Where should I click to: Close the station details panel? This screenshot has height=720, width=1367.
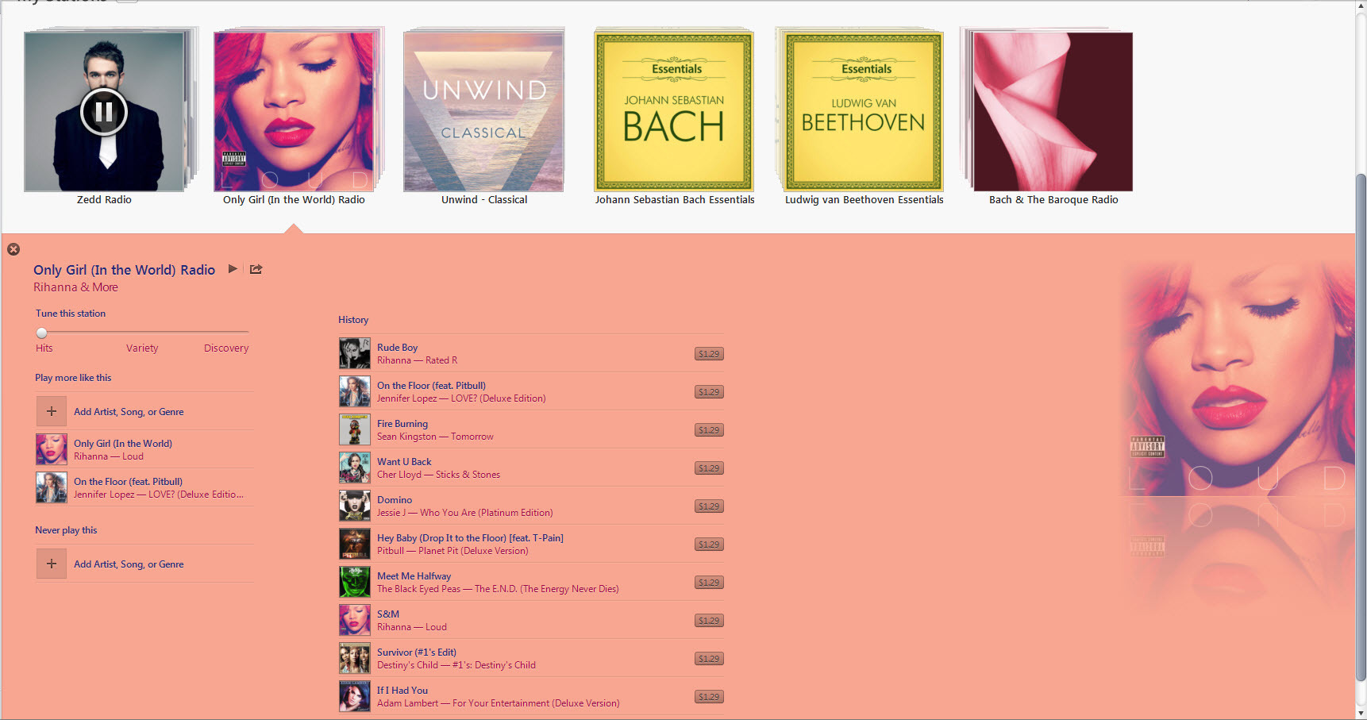coord(13,249)
